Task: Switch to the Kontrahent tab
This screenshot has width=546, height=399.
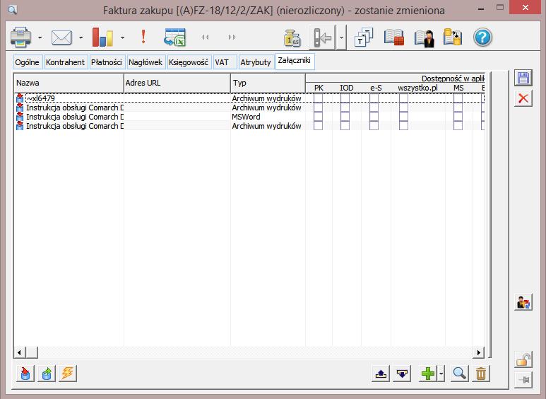Action: coord(66,62)
